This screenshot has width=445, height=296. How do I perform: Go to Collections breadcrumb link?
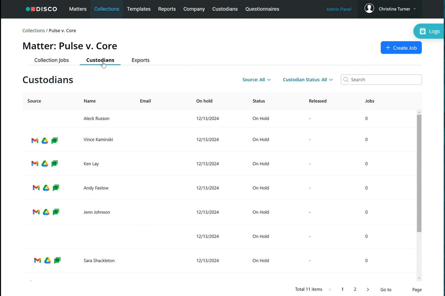(x=33, y=30)
